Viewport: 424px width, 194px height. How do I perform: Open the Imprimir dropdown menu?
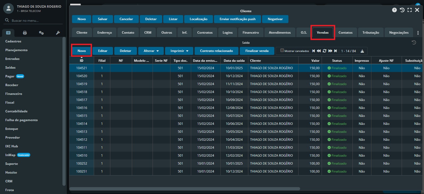[x=179, y=51]
